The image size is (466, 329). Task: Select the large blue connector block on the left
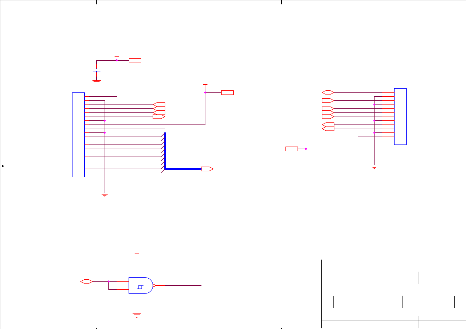(78, 135)
